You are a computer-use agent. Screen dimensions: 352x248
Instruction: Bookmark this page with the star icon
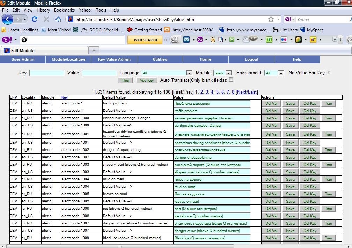(271, 20)
